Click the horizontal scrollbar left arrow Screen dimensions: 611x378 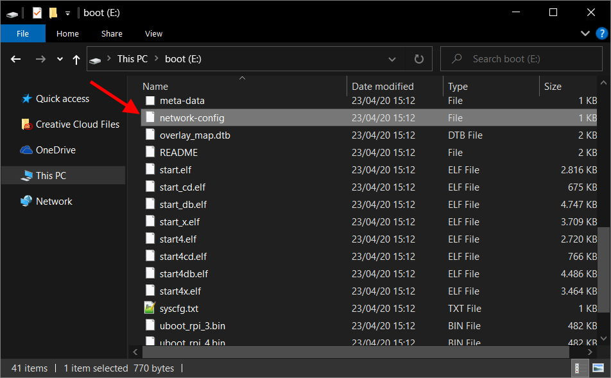point(135,352)
